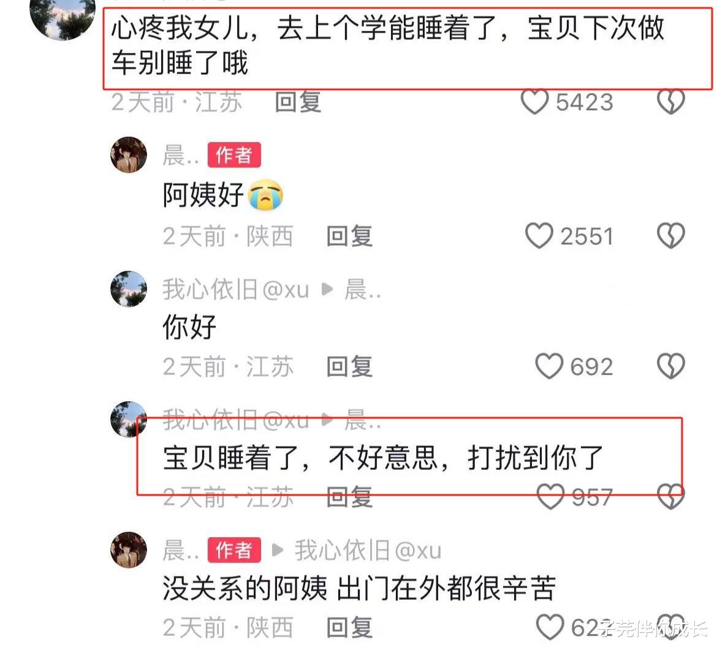
Task: Tap broken heart beside the 2551 likes reply
Action: [x=671, y=236]
